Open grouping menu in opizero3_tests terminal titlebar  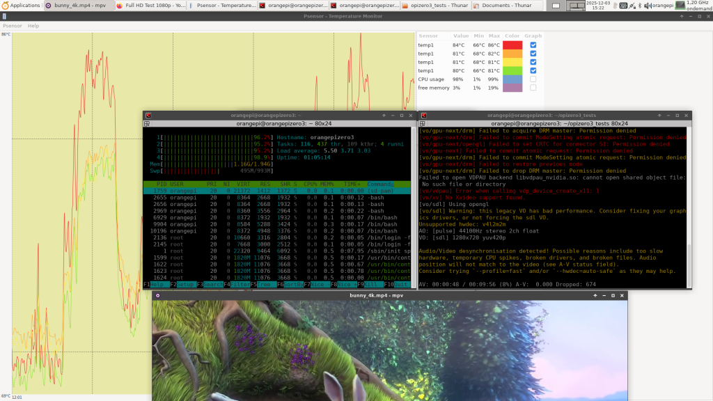pyautogui.click(x=422, y=123)
